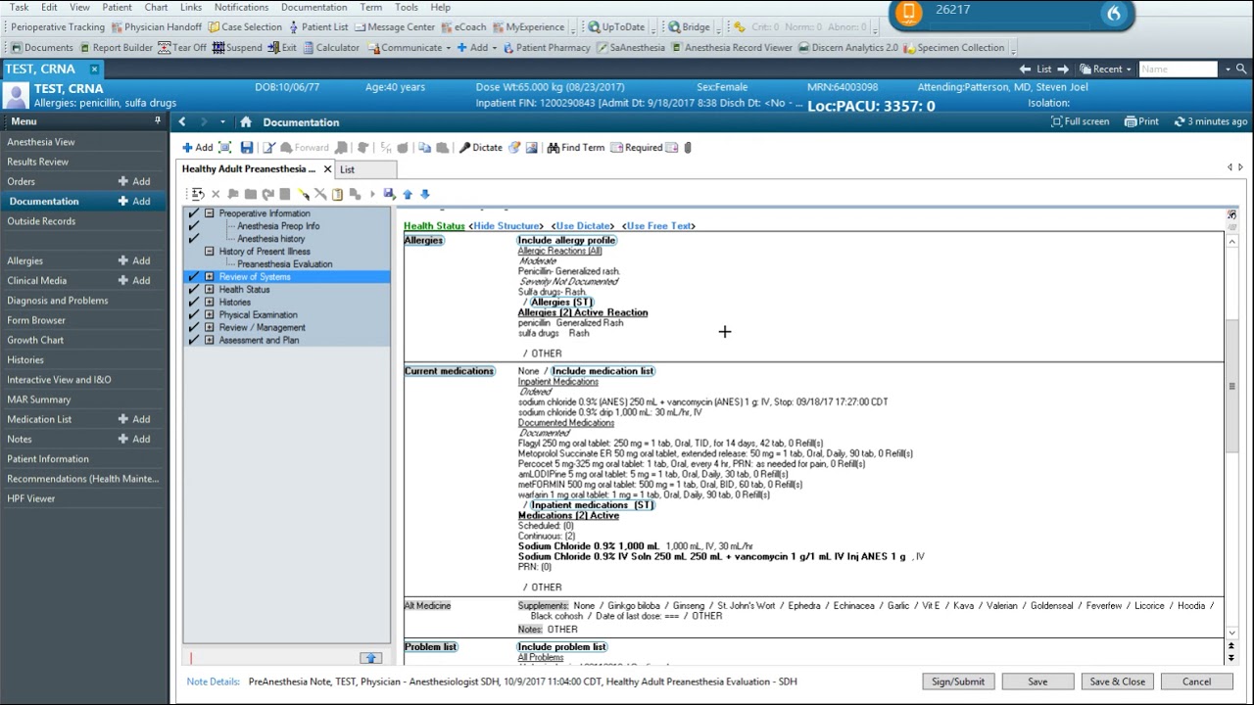Click in the patient Name search field
The height and width of the screenshot is (705, 1254).
click(1179, 70)
